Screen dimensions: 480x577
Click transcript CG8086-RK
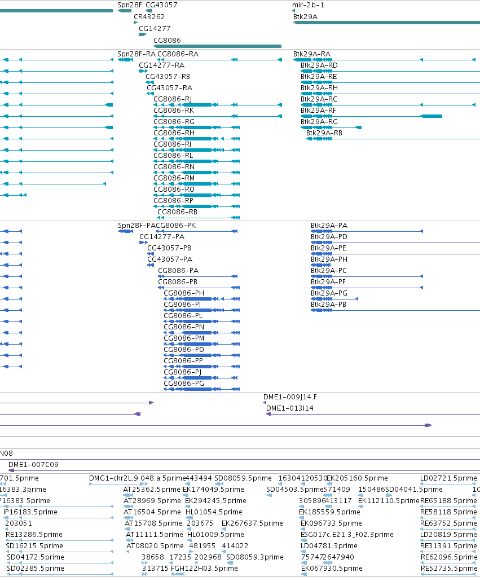pyautogui.click(x=174, y=111)
